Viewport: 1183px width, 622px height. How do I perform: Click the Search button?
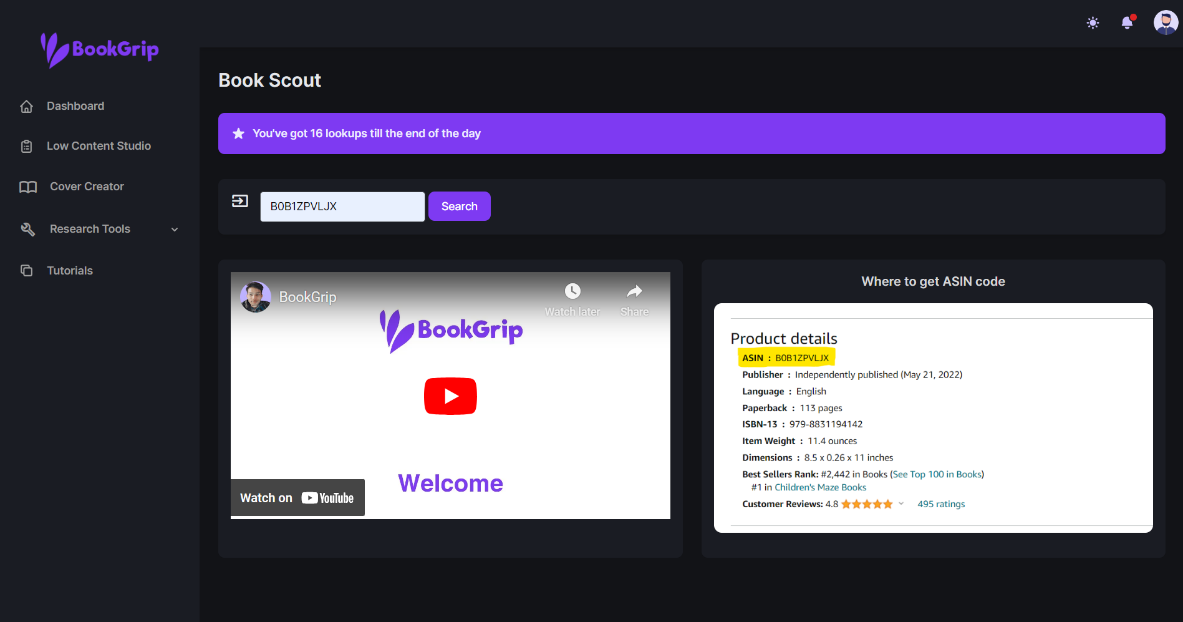click(460, 207)
